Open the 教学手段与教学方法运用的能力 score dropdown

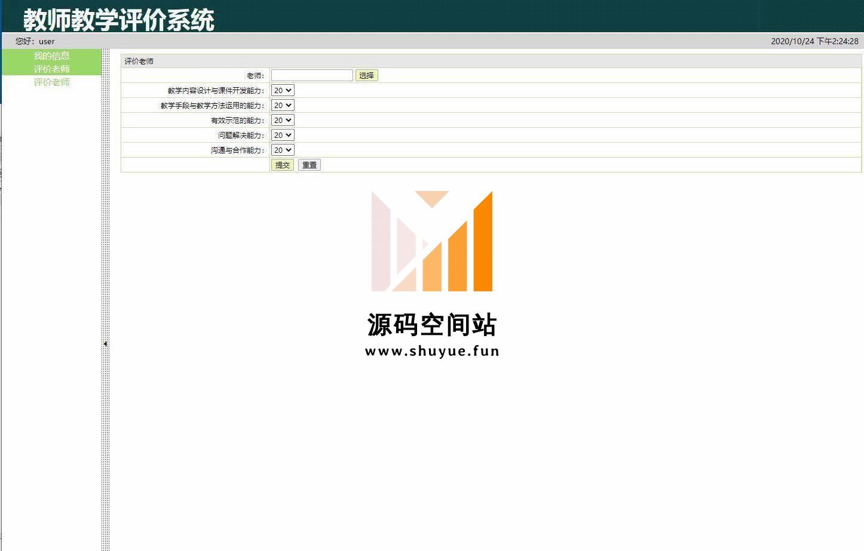point(283,105)
